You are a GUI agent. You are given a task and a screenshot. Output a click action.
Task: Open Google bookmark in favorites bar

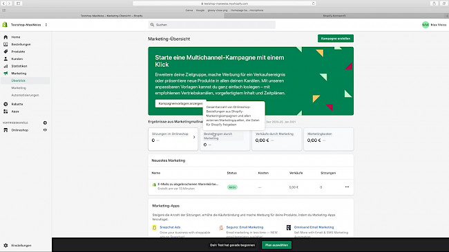pyautogui.click(x=200, y=10)
